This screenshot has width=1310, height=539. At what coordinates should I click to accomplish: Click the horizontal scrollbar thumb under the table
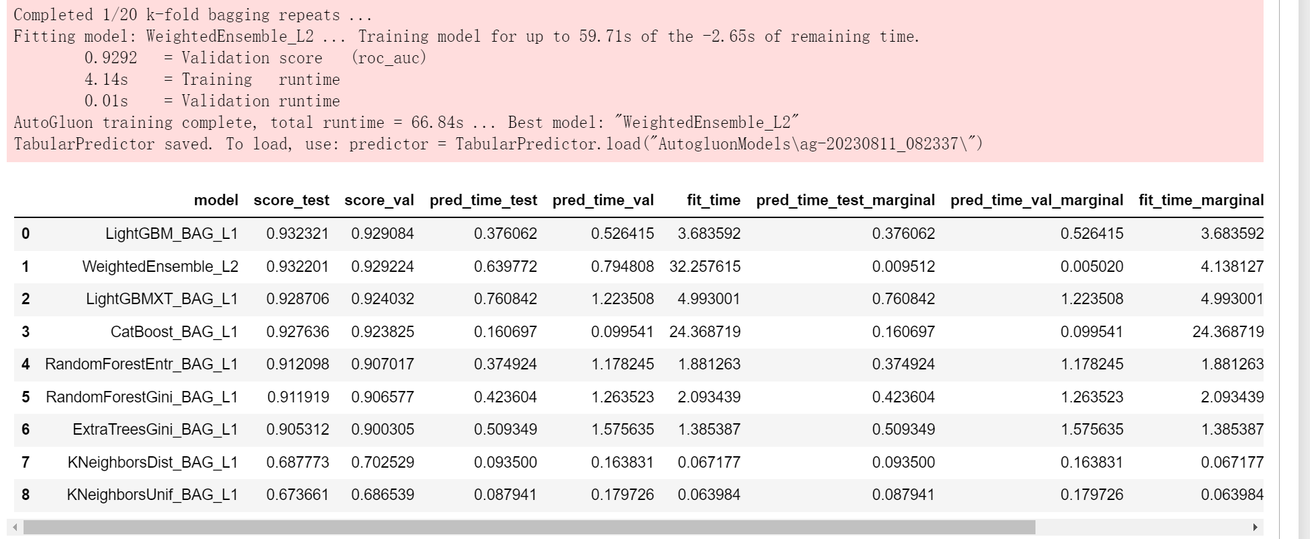(528, 528)
